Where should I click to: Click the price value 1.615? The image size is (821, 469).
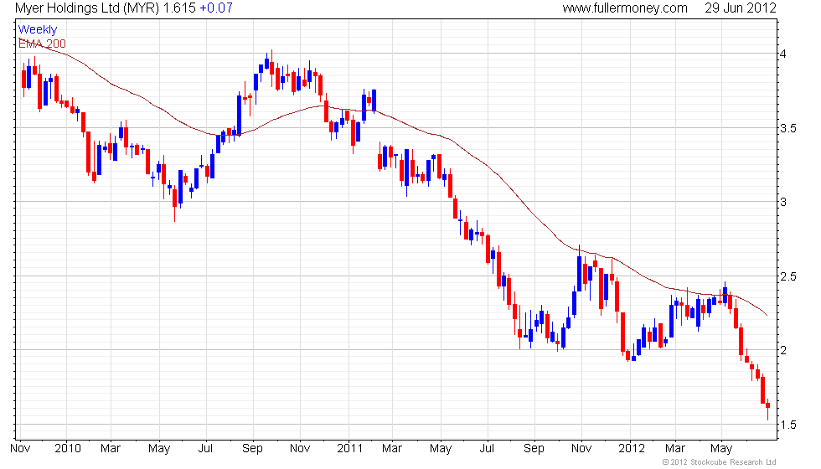(179, 8)
